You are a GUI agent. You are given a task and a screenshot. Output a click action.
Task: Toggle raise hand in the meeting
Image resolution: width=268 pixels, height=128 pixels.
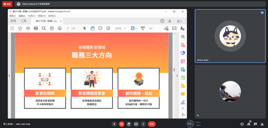(129, 124)
